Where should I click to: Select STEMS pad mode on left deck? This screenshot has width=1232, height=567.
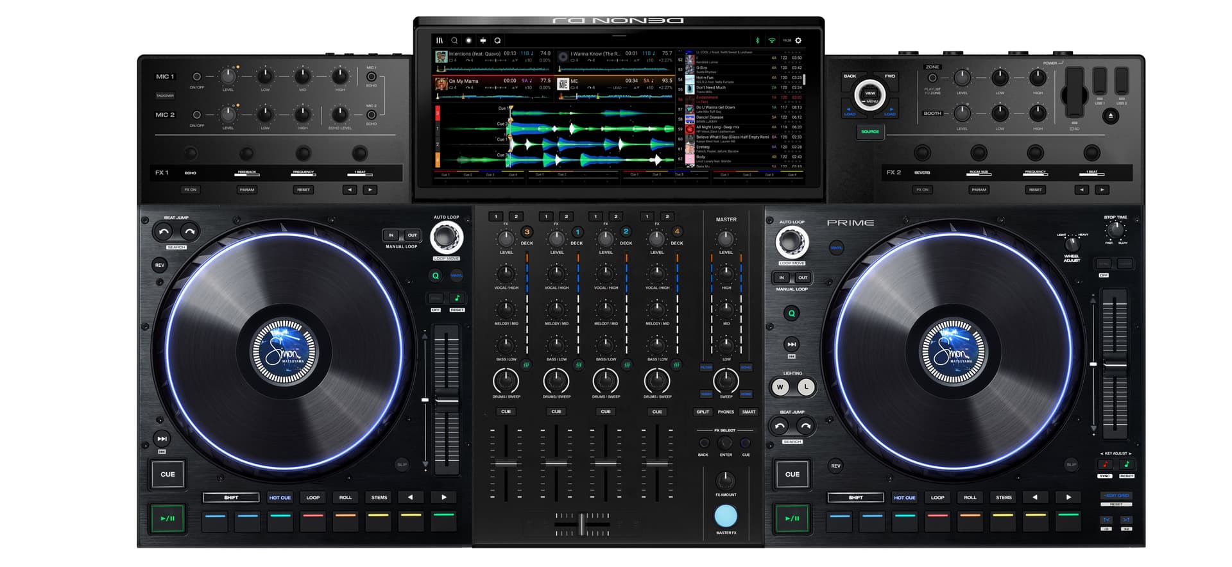379,497
